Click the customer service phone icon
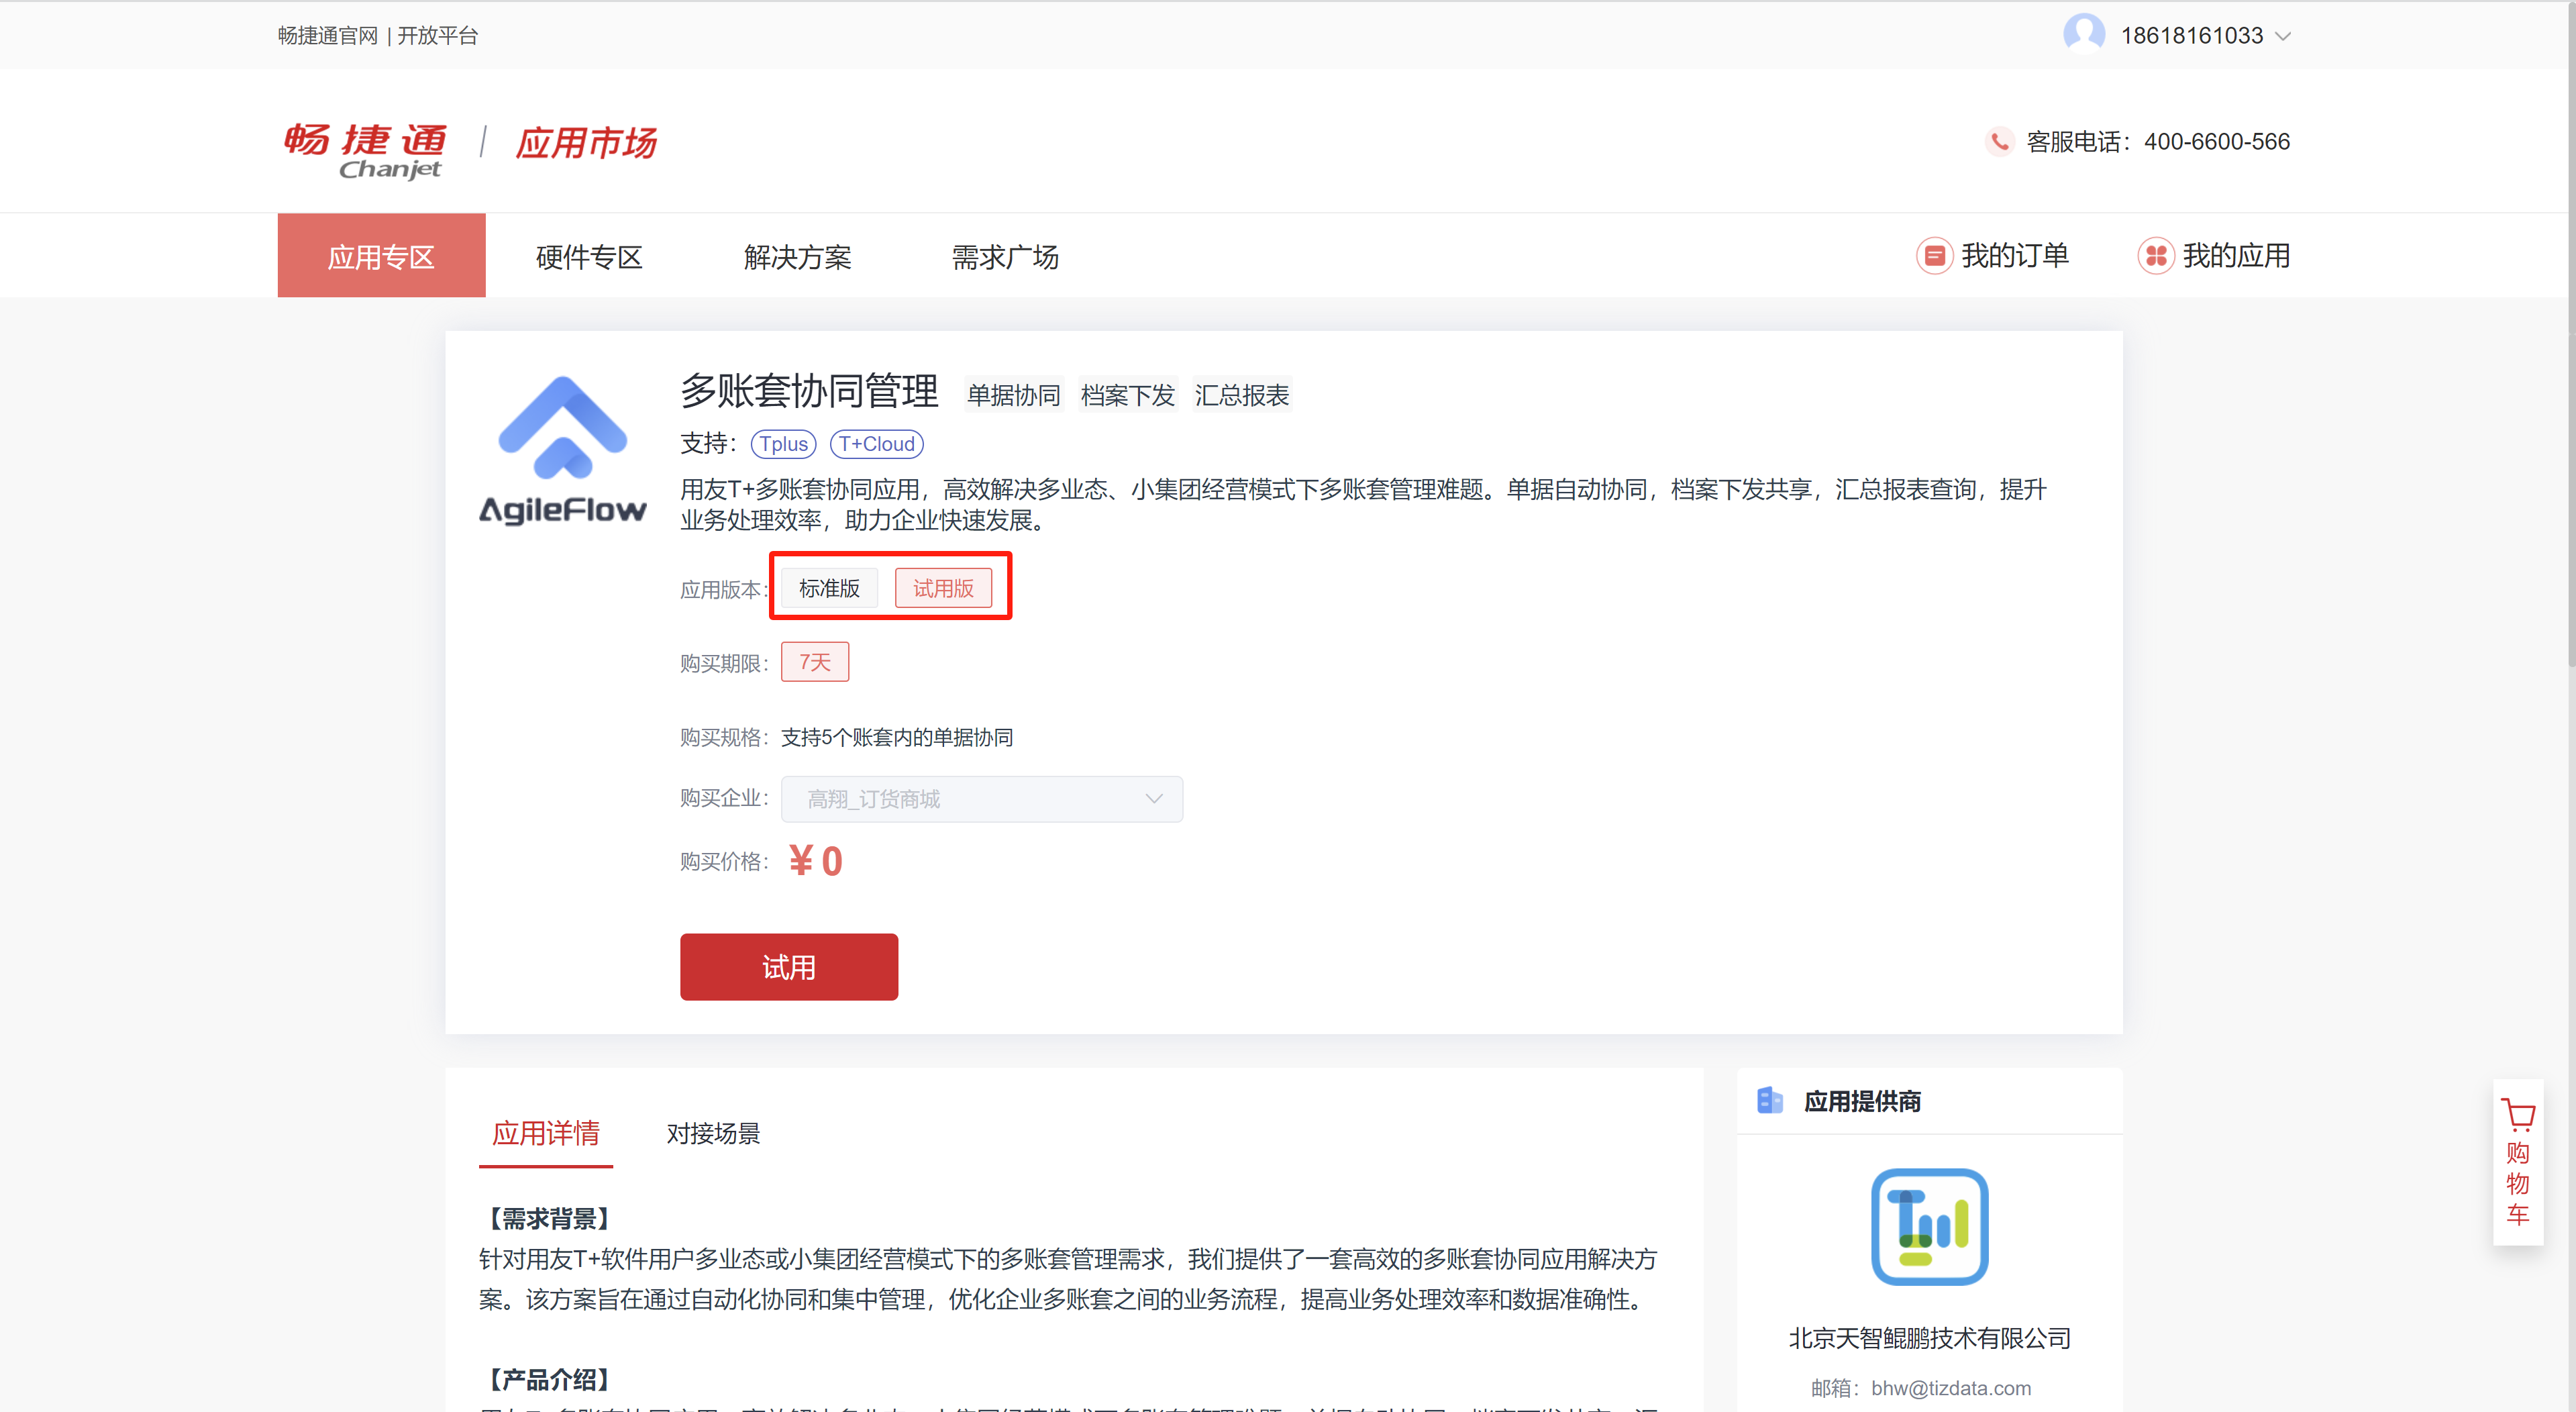This screenshot has height=1412, width=2576. point(1999,141)
